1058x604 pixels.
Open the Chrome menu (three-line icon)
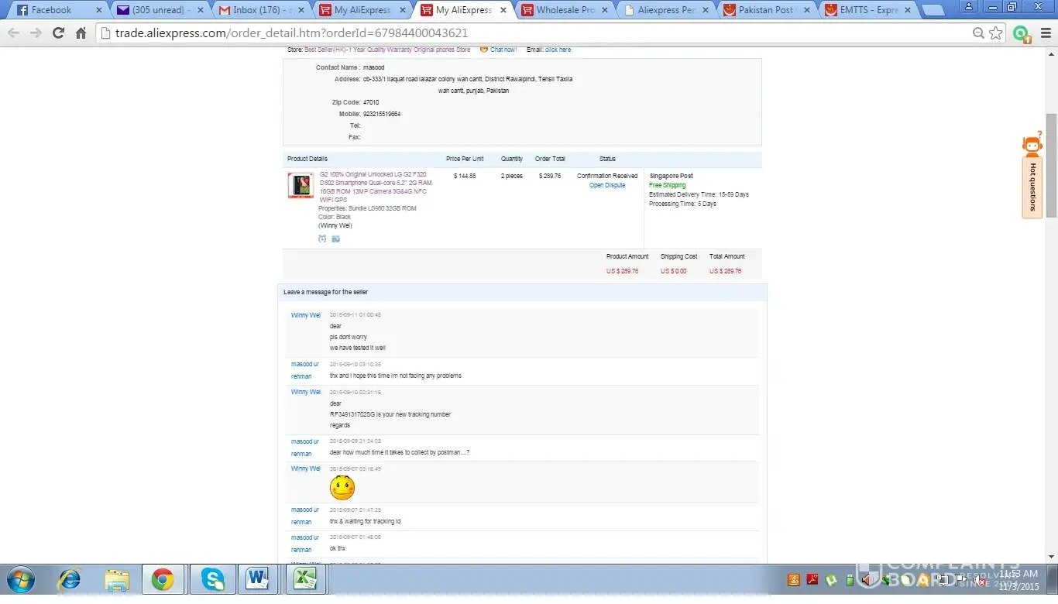pos(1046,33)
